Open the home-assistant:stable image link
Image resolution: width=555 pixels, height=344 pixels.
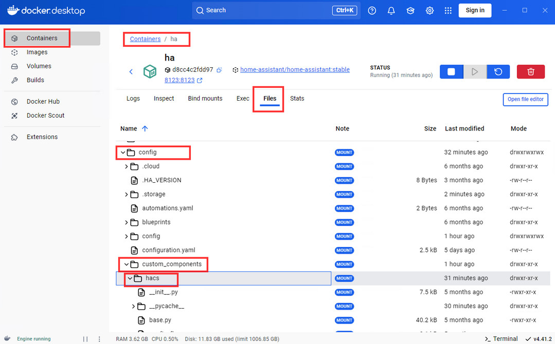tap(295, 70)
